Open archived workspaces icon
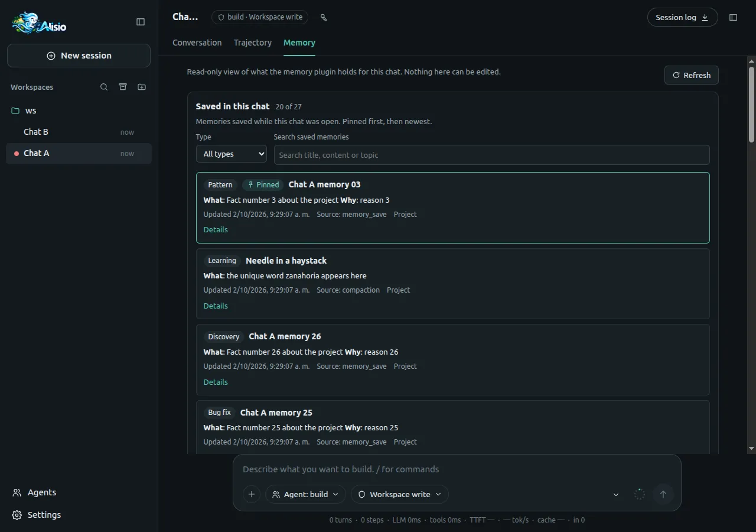The width and height of the screenshot is (756, 532). (123, 87)
